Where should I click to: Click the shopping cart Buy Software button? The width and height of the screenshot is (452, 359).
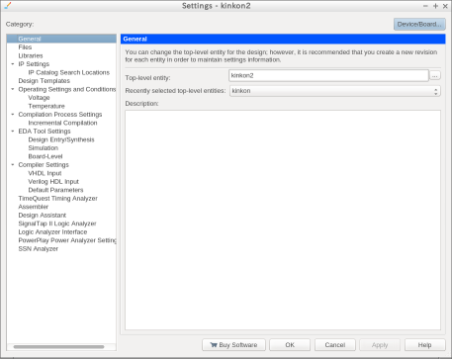[x=233, y=345]
